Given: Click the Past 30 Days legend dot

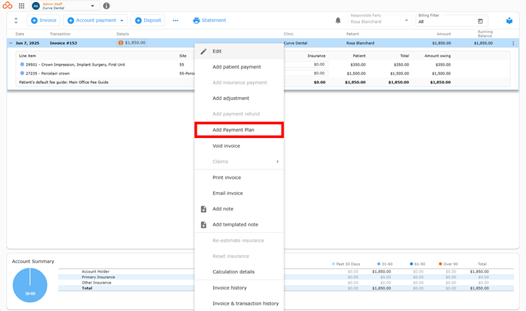Looking at the screenshot, I should (x=333, y=264).
